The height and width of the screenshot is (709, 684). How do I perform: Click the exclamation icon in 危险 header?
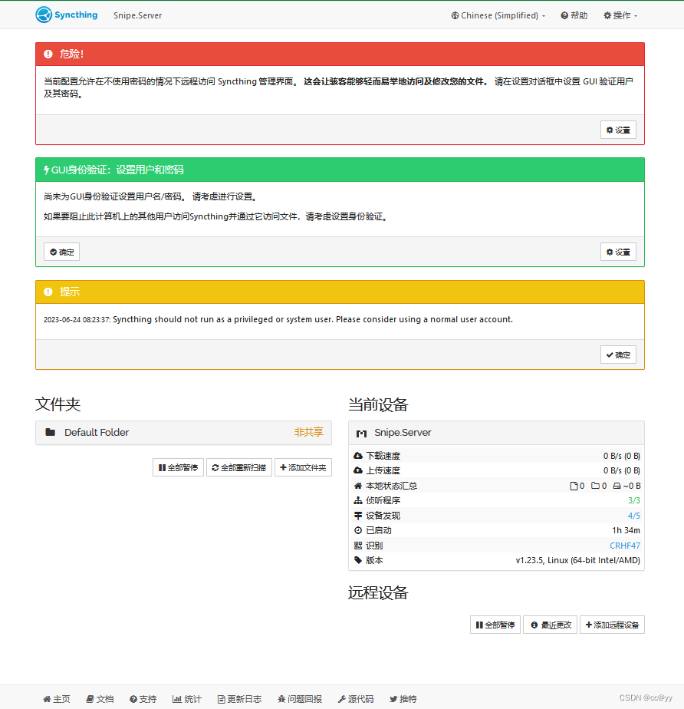tap(48, 54)
